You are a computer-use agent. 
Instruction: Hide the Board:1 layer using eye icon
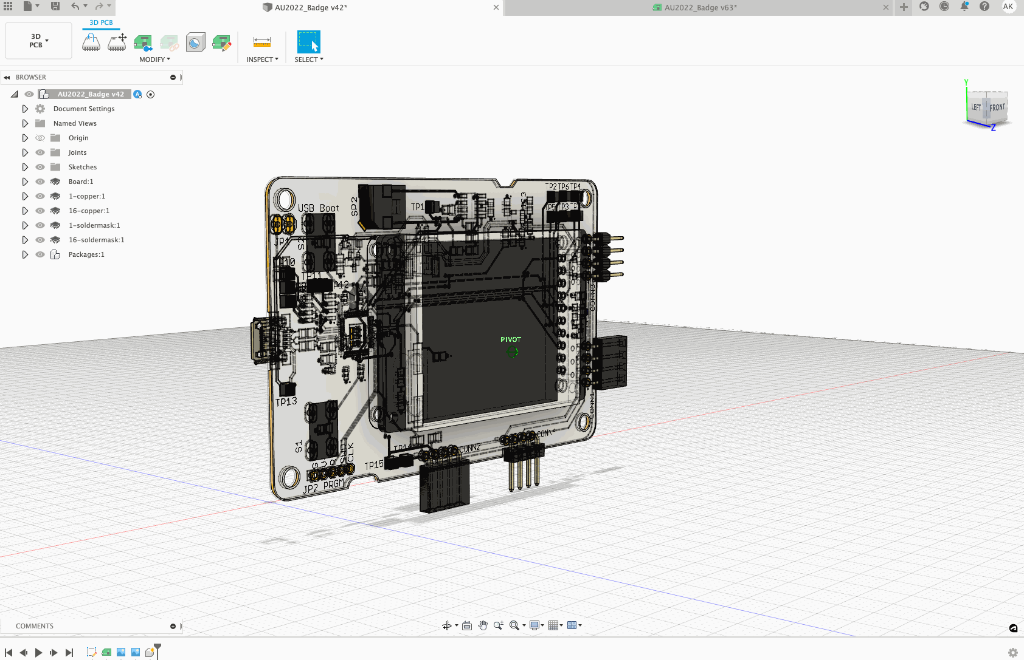(40, 182)
